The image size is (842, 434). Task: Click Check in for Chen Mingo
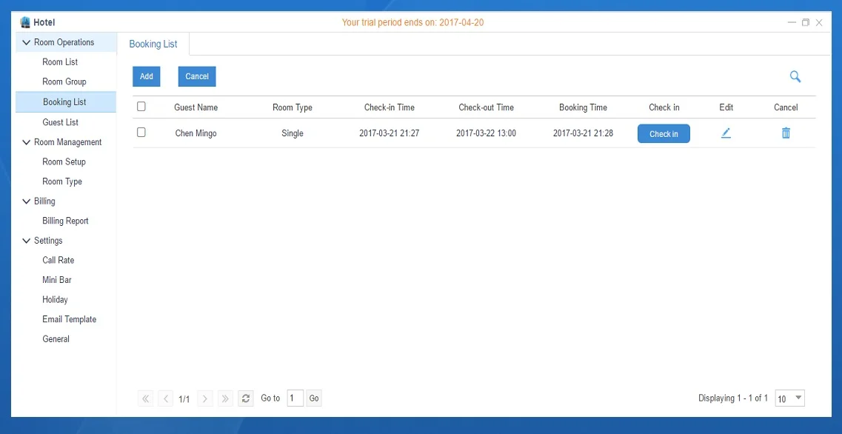[x=664, y=134]
